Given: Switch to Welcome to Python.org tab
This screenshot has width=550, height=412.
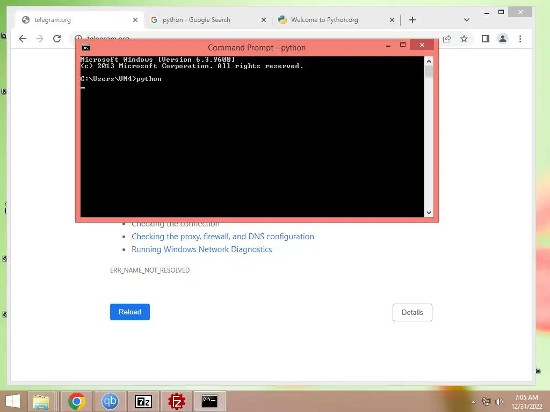Looking at the screenshot, I should (336, 20).
